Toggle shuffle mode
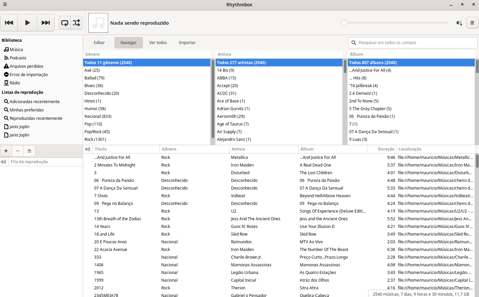This screenshot has width=479, height=297. tap(76, 23)
